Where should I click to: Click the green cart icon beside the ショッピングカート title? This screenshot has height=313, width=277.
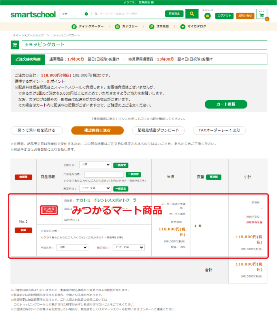pos(15,45)
